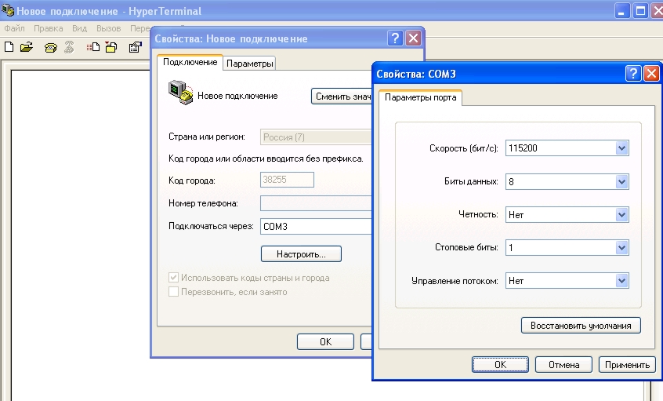Select the Параметры порта tab

[420, 97]
